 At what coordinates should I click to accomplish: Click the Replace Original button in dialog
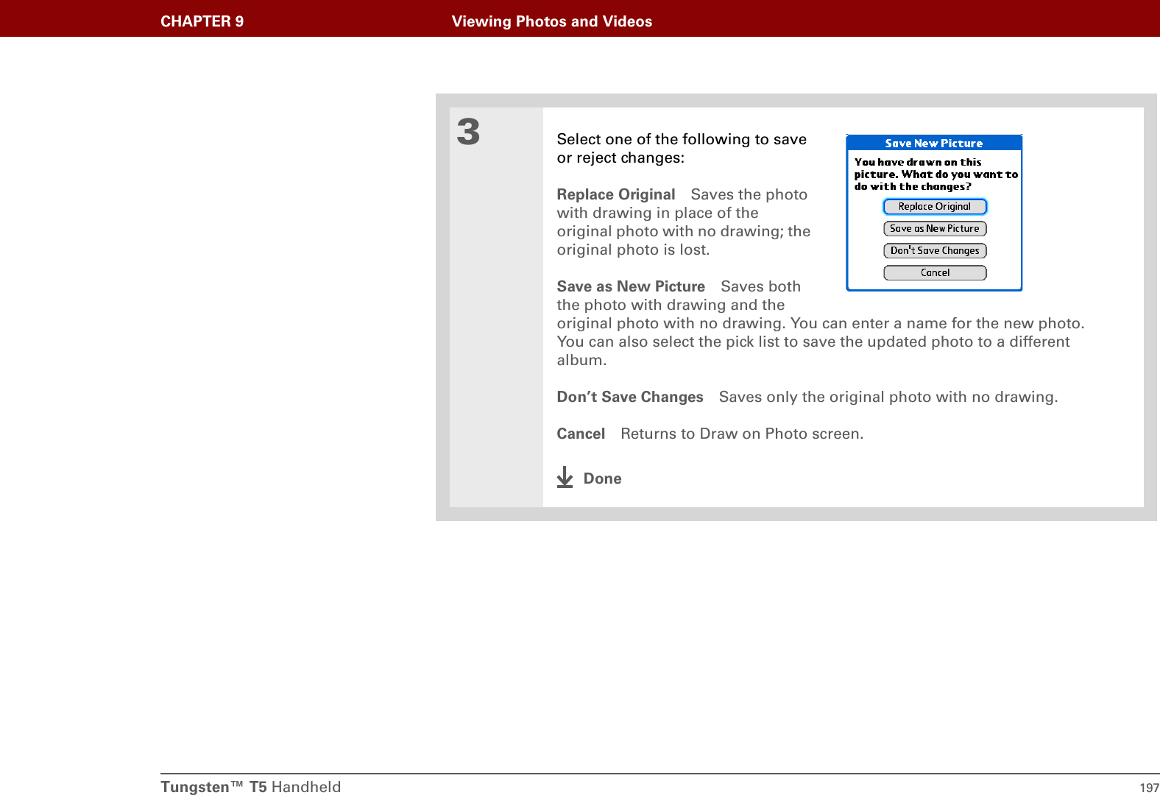[x=935, y=207]
